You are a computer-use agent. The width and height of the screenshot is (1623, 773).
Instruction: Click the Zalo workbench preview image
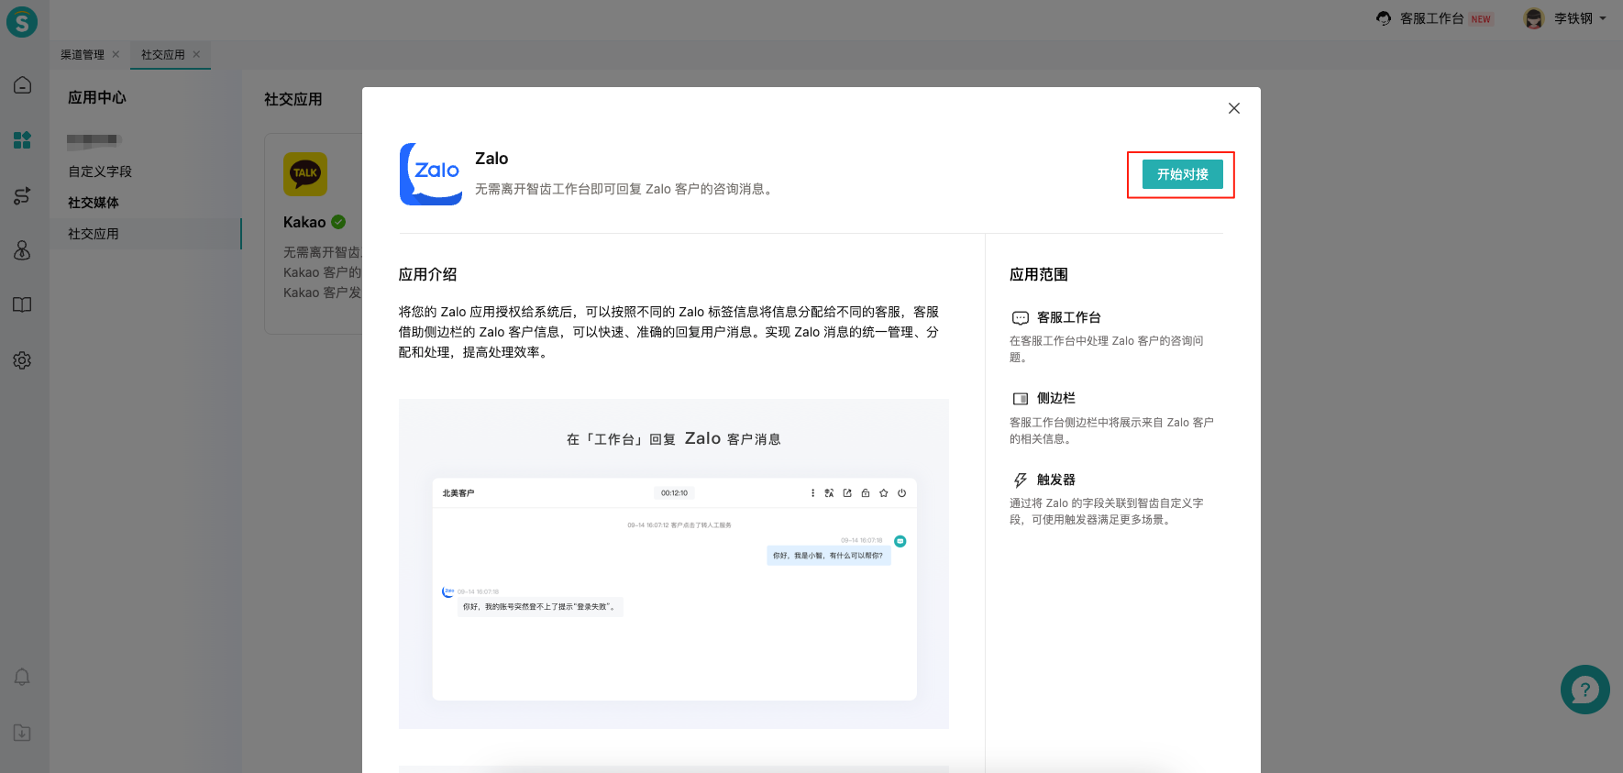pyautogui.click(x=674, y=564)
